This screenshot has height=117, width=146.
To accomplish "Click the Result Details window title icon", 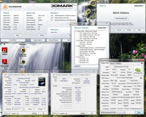I will click(x=72, y=24).
